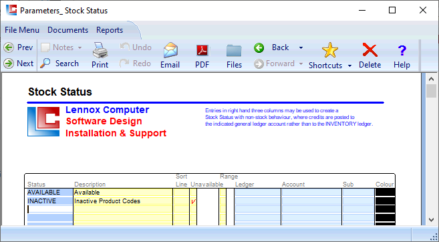Click the Prev label text
The height and width of the screenshot is (242, 439).
tap(25, 47)
